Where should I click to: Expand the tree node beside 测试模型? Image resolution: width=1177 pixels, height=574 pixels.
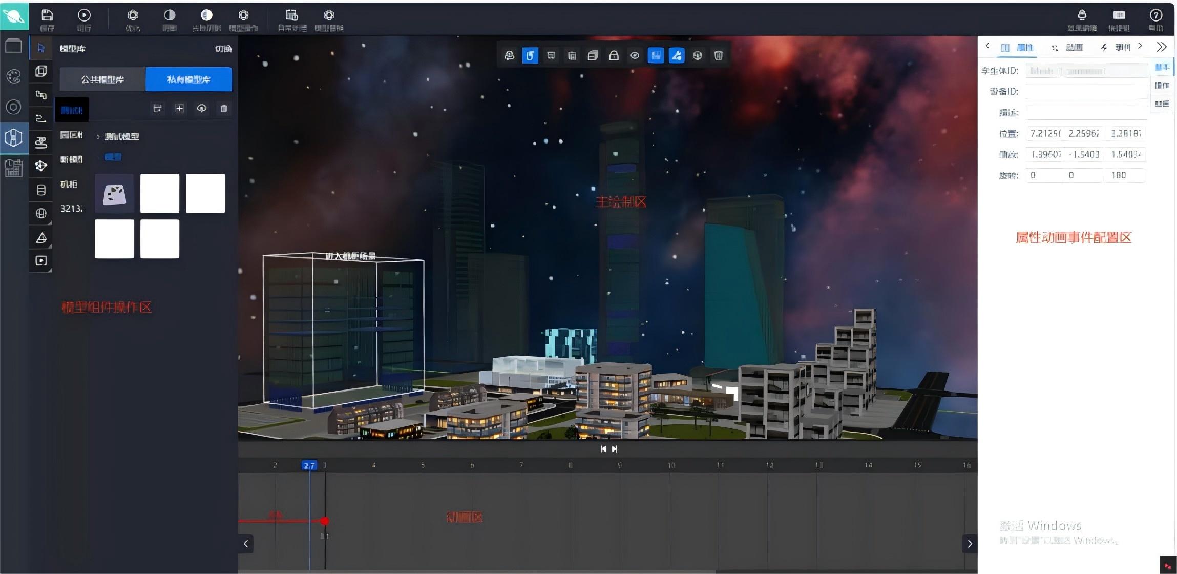pos(98,137)
